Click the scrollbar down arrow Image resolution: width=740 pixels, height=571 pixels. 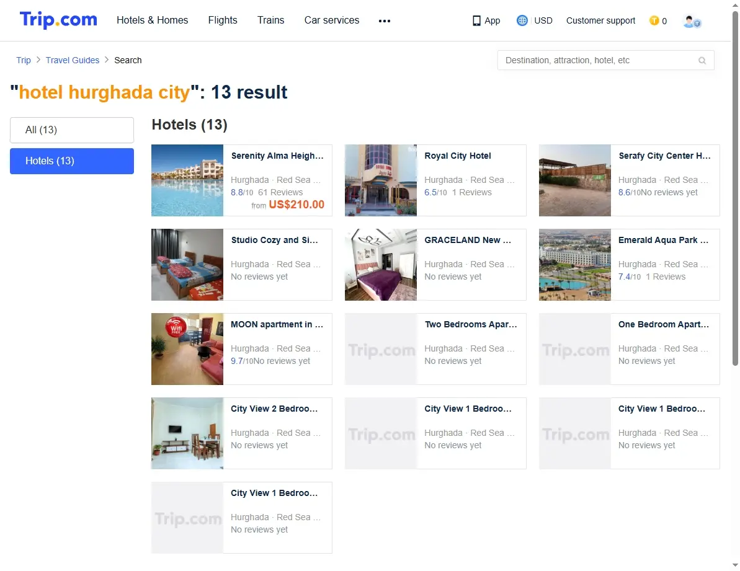point(735,565)
